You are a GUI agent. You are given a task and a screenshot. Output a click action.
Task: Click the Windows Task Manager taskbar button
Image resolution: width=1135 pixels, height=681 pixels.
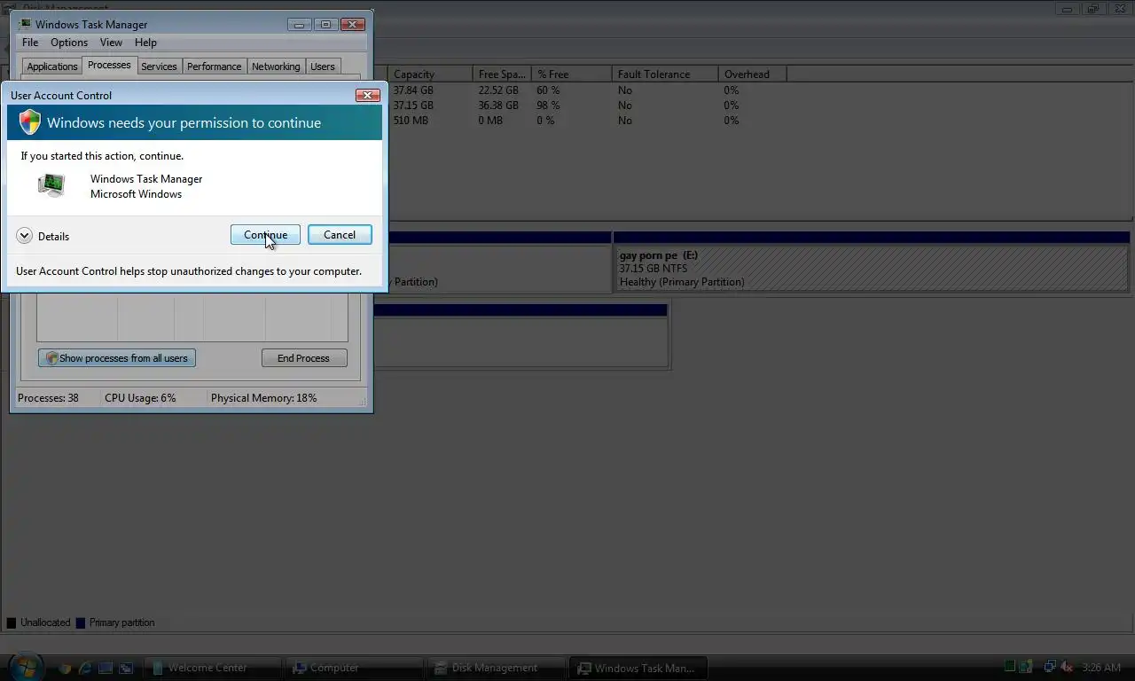[638, 668]
